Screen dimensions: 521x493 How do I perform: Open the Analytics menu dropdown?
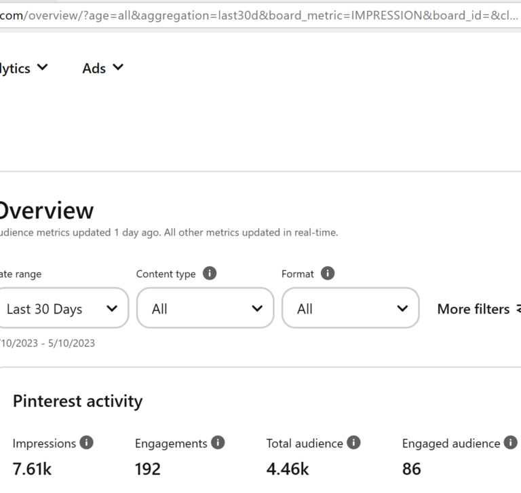(x=24, y=68)
